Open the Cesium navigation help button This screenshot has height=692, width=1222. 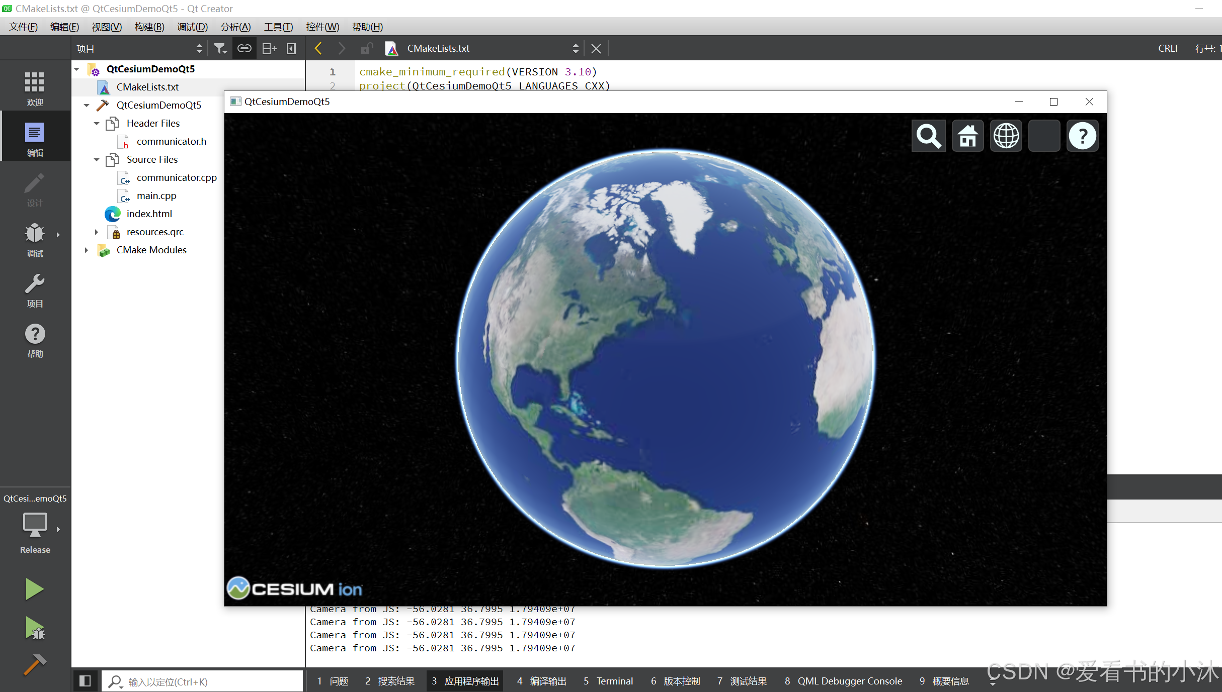point(1083,136)
